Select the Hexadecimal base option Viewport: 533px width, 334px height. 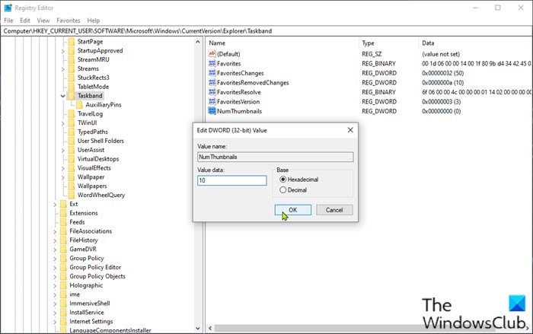pos(284,179)
